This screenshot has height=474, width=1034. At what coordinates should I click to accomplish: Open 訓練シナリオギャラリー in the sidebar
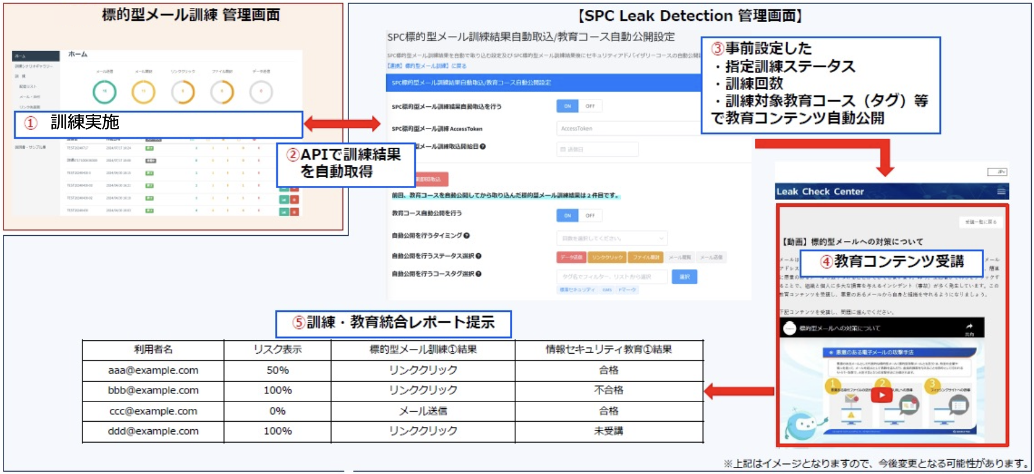click(x=34, y=66)
